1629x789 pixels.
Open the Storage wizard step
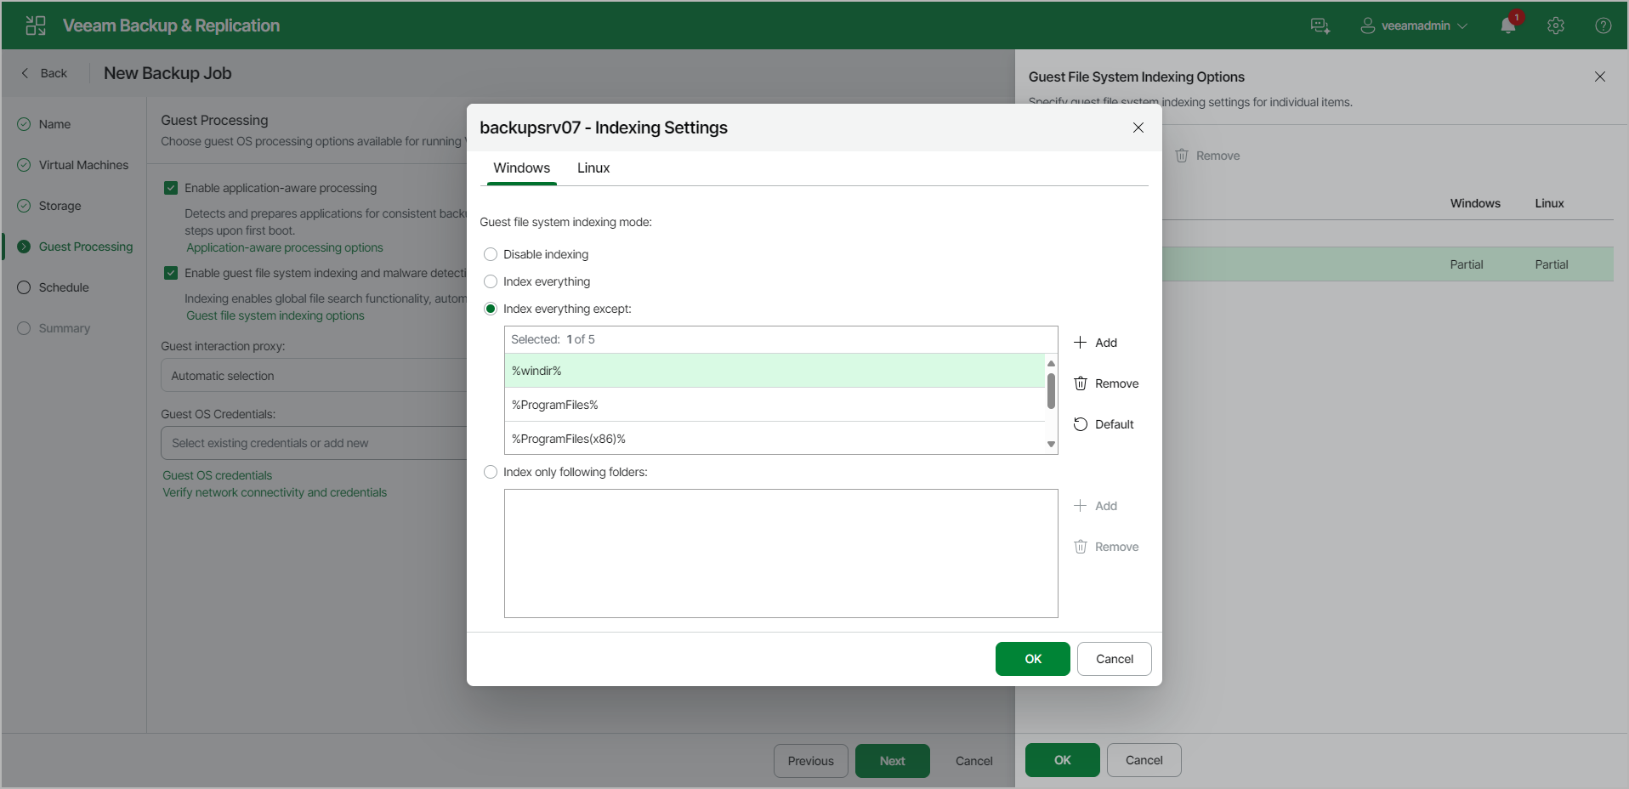coord(60,206)
